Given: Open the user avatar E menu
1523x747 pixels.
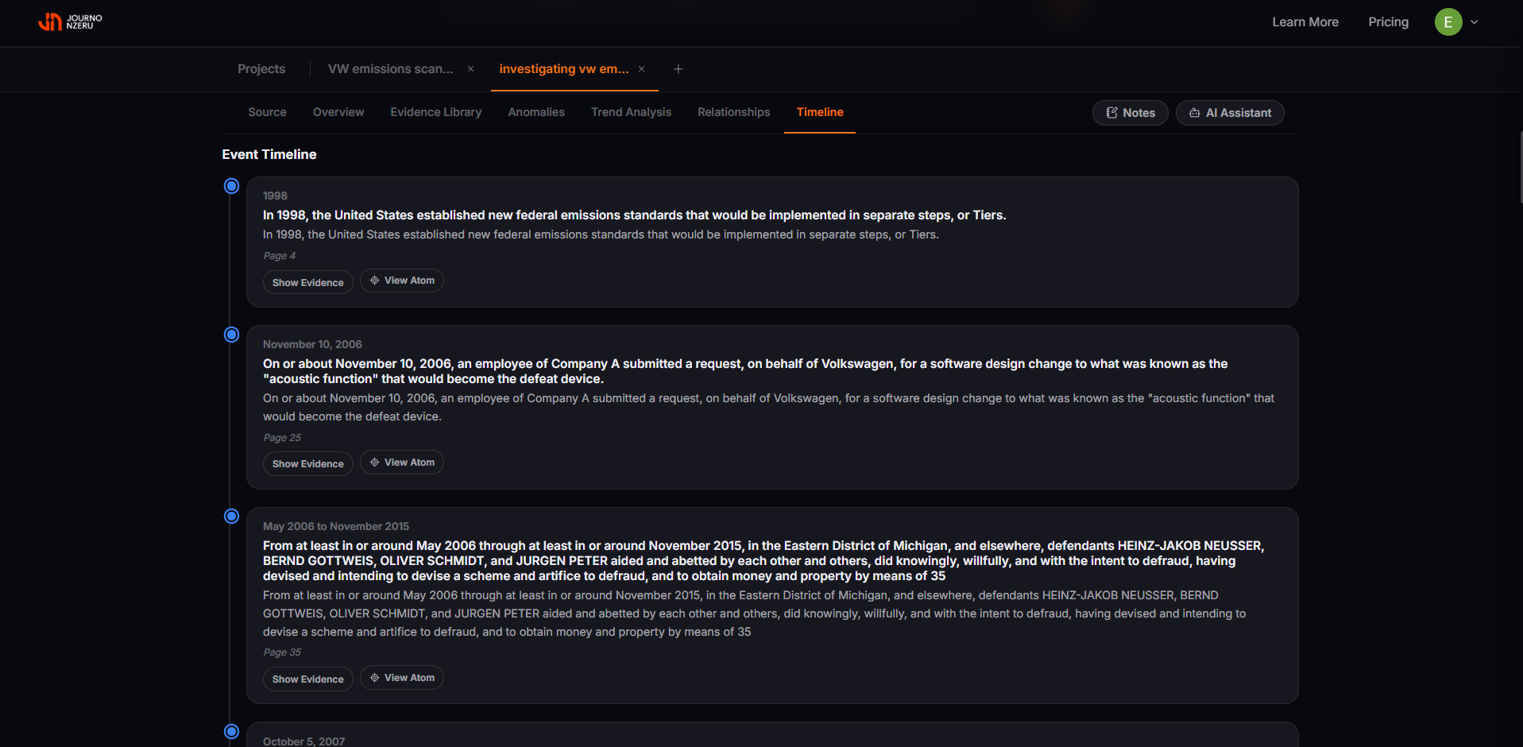Looking at the screenshot, I should 1448,22.
